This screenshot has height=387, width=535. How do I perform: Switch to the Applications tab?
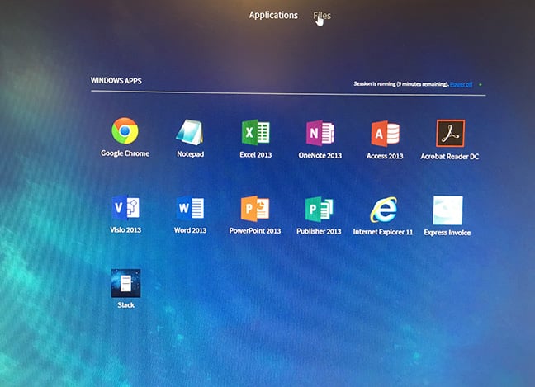click(x=273, y=15)
